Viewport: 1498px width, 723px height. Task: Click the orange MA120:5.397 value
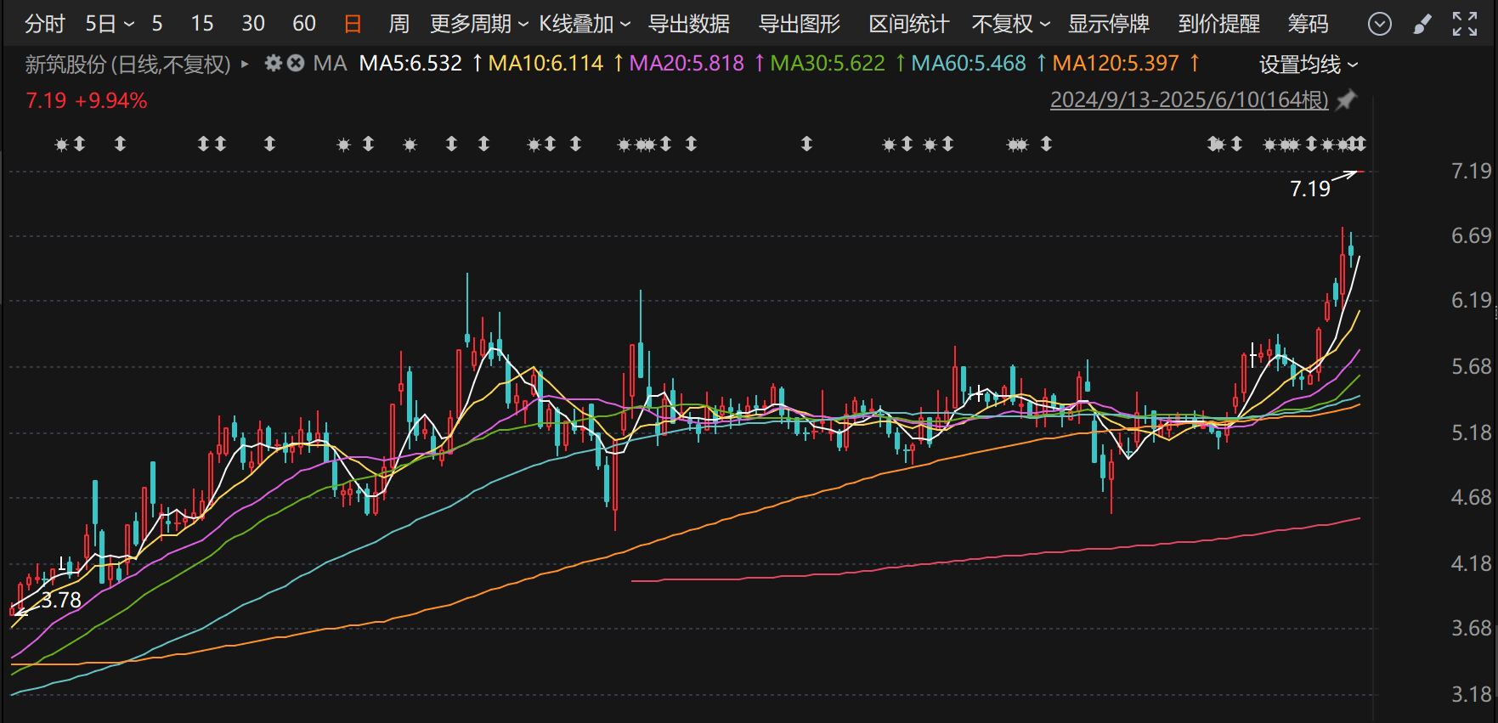click(x=1116, y=64)
